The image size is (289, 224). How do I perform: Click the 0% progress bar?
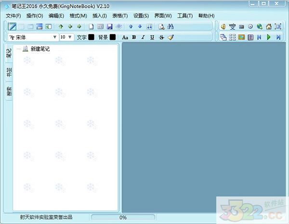[123, 217]
